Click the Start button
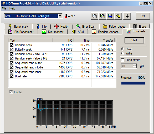 pyautogui.click(x=134, y=40)
